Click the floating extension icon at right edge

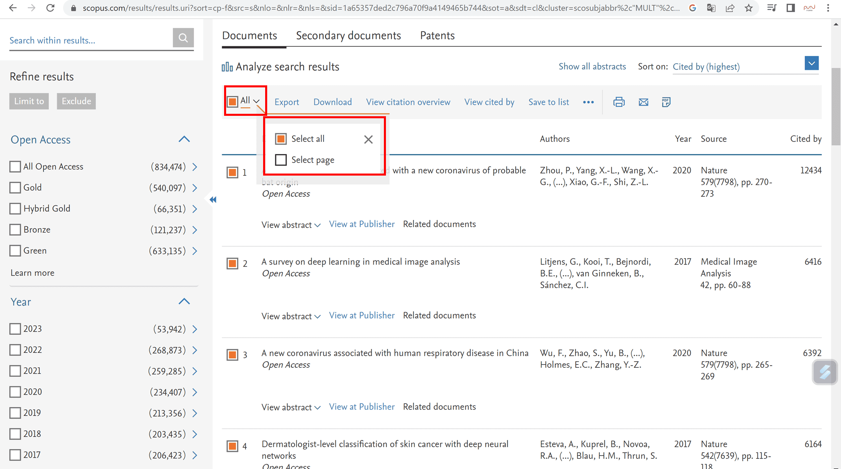point(825,372)
